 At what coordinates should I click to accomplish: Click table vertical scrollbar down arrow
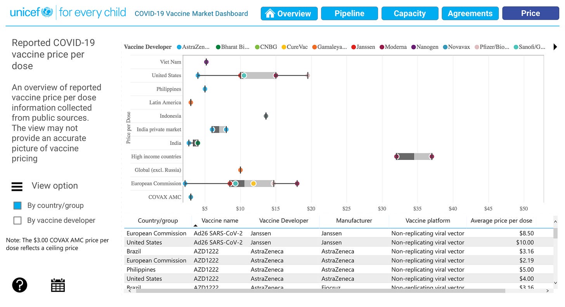[x=555, y=283]
